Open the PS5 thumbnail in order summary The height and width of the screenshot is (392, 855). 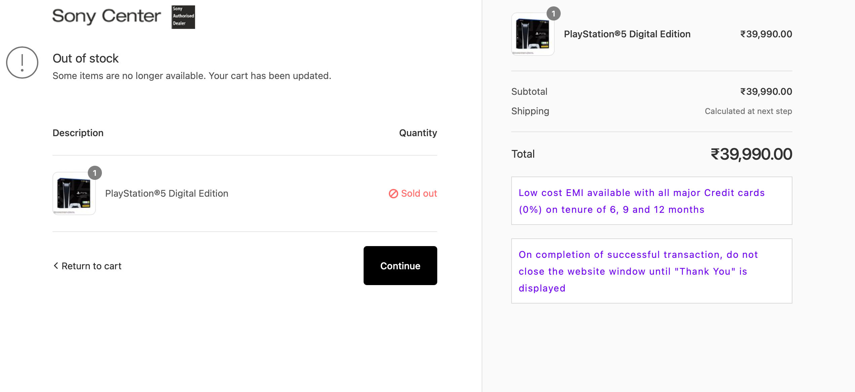click(533, 34)
